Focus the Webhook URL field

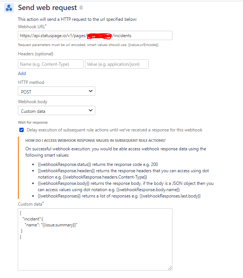[x=95, y=36]
